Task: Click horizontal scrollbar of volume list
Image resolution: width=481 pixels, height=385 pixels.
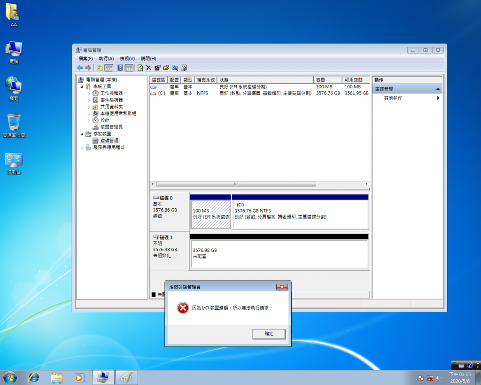Action: (x=236, y=184)
